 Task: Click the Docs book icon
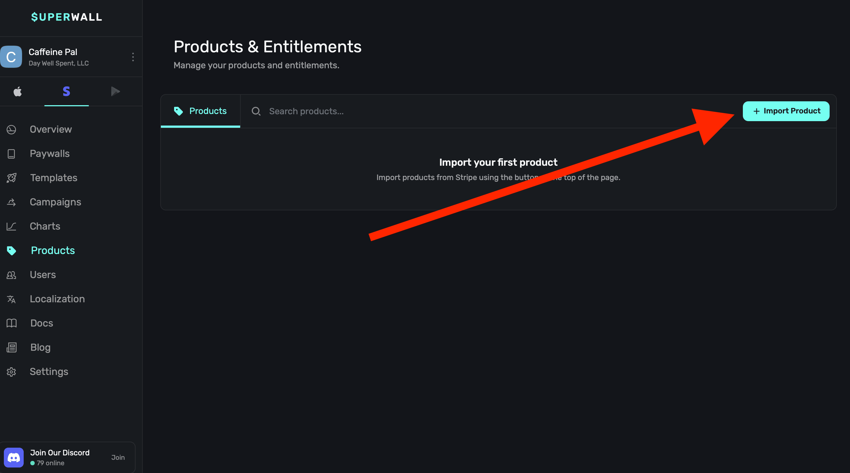point(12,323)
